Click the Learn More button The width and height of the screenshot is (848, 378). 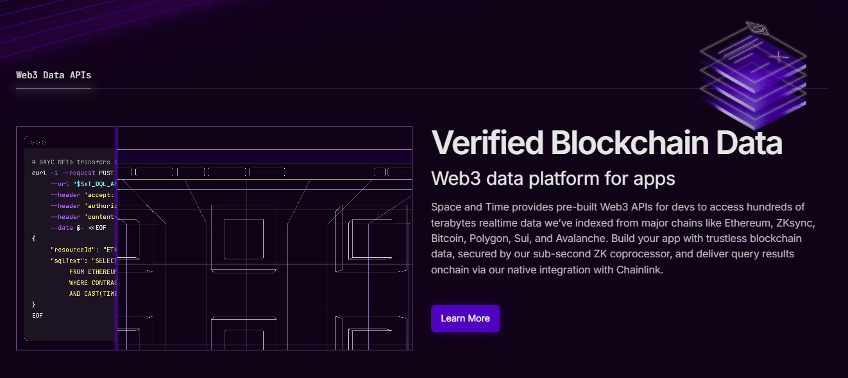(465, 318)
